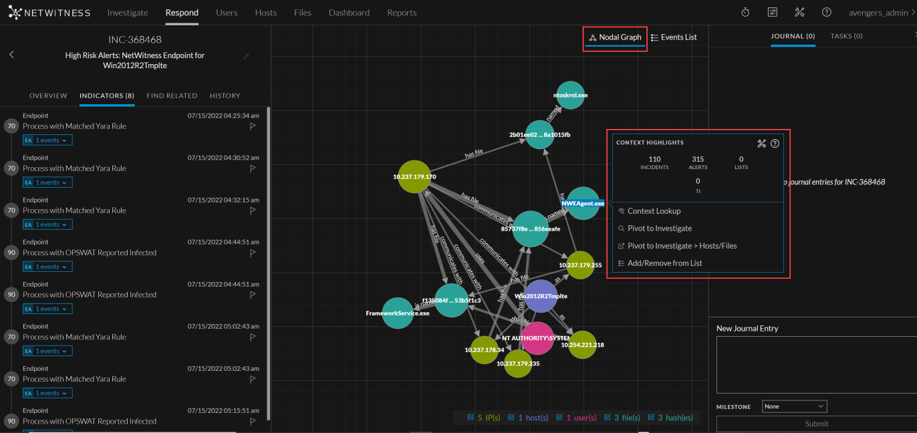Viewport: 917px width, 433px height.
Task: Select the NWEAgent.exe node in the graph
Action: click(583, 203)
